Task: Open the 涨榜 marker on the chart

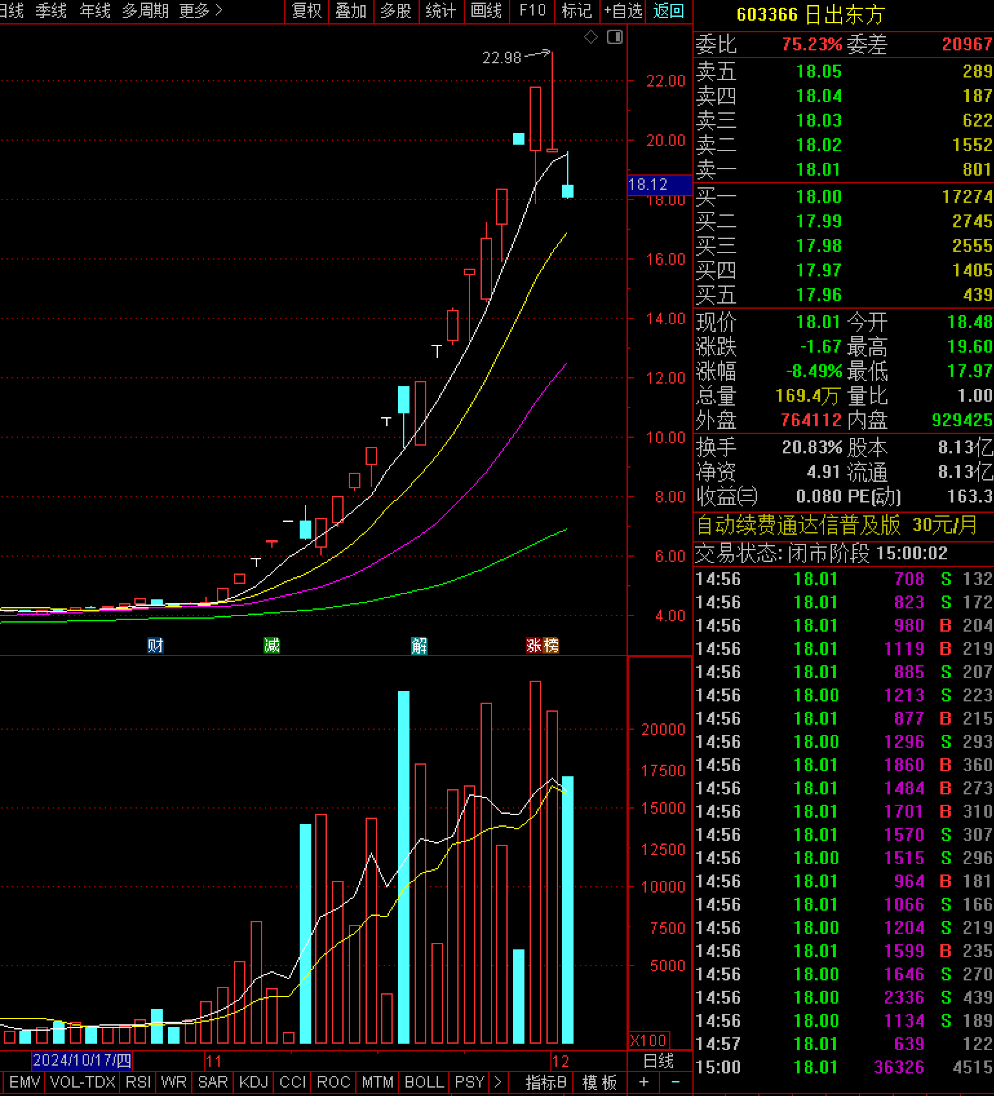Action: (543, 645)
